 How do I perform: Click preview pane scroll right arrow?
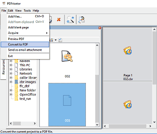[150, 126]
